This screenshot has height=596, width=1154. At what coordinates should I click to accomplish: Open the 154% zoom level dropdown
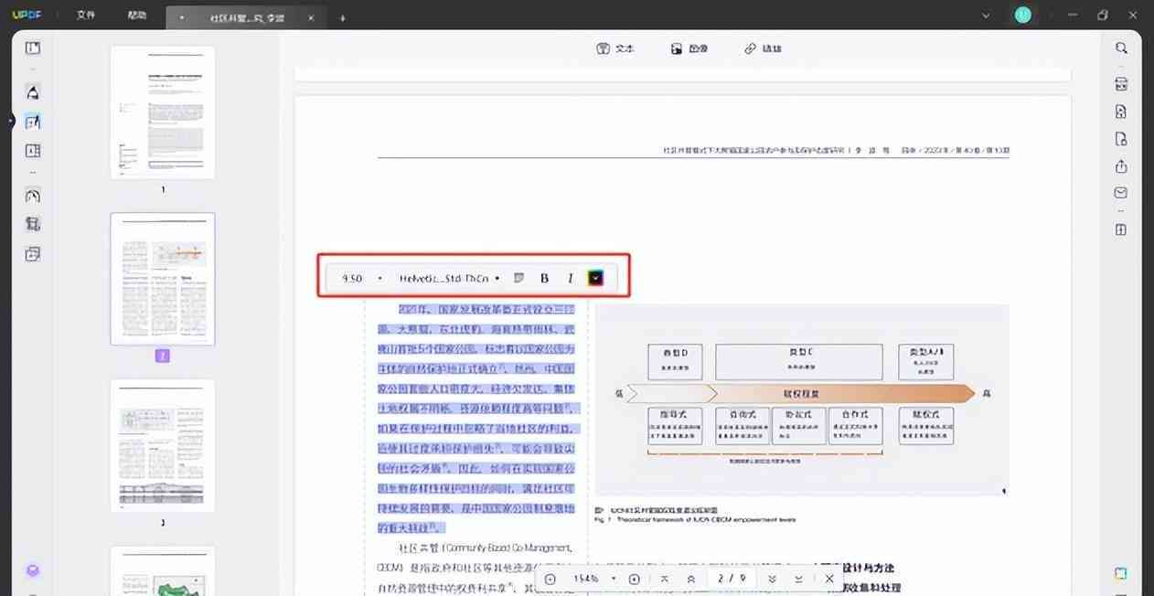pos(593,579)
